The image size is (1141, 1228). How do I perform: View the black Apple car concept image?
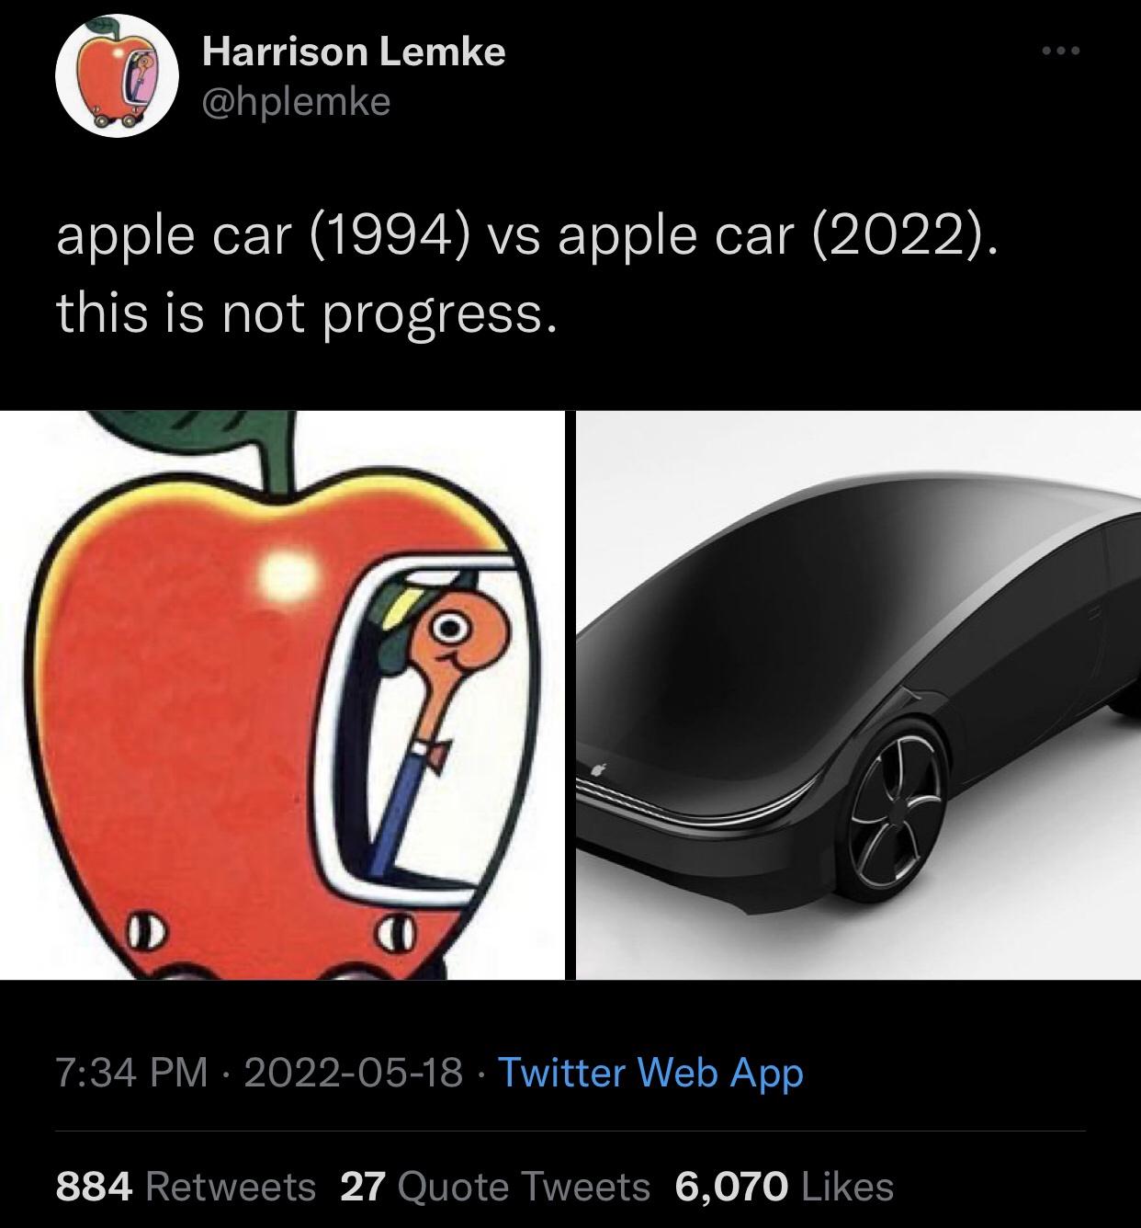pyautogui.click(x=859, y=695)
